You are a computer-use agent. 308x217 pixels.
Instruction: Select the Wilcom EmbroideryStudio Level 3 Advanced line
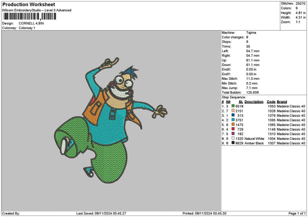coord(37,10)
